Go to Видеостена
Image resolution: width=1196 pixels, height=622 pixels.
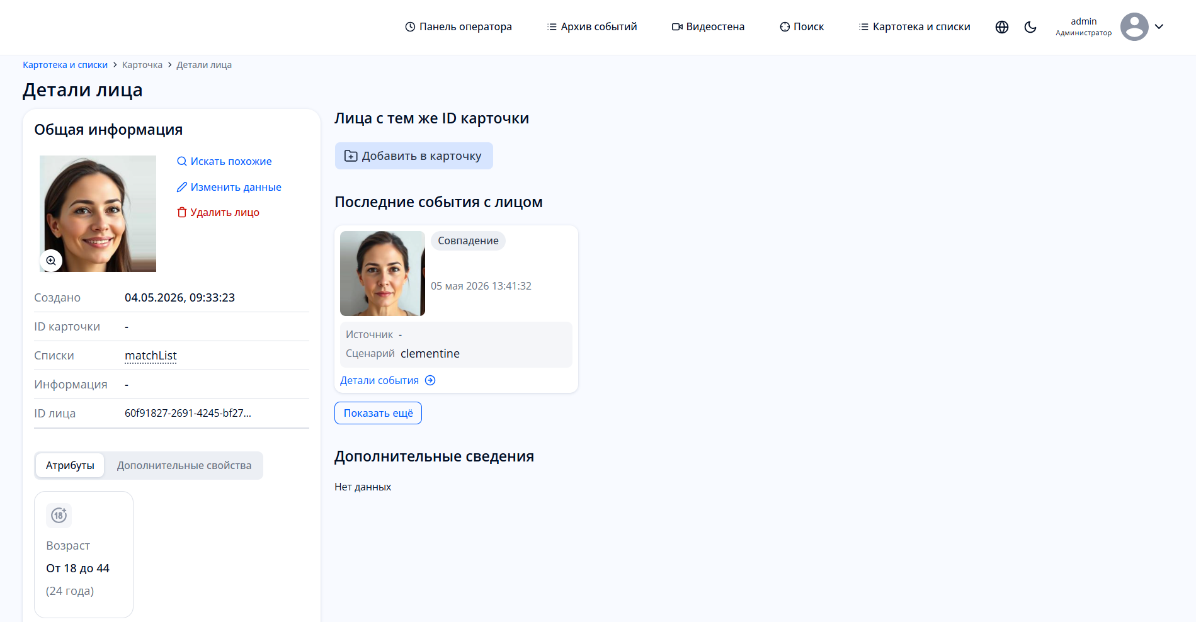708,27
